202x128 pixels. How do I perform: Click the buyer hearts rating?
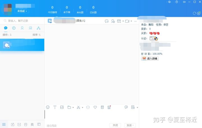pos(155,33)
